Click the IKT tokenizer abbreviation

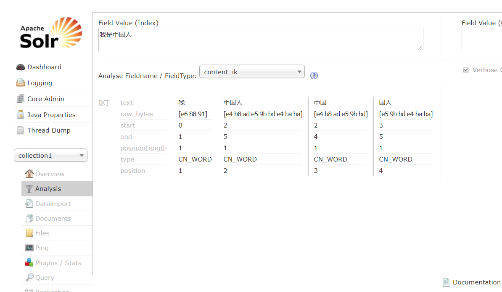tap(104, 103)
